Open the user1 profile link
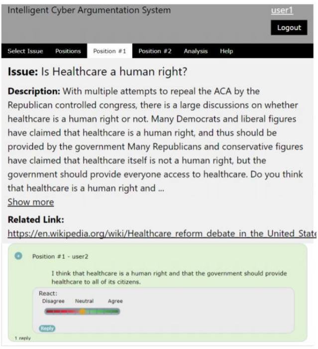 pyautogui.click(x=283, y=10)
